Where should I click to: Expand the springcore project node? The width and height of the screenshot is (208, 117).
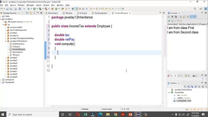coord(1,80)
